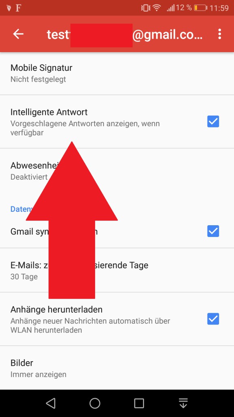This screenshot has width=234, height=417.
Task: Toggle the Gmail synchronisieren checkbox
Action: point(213,231)
